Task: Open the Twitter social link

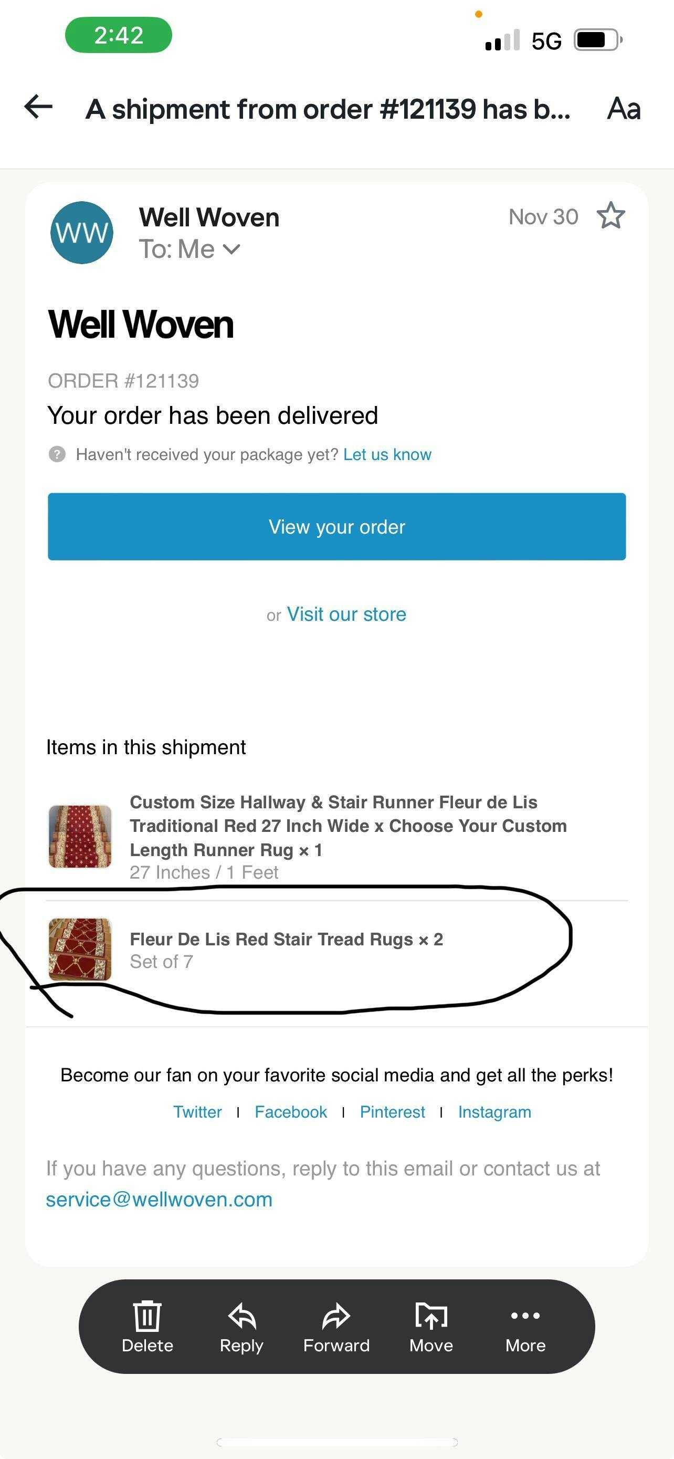Action: coord(197,1112)
